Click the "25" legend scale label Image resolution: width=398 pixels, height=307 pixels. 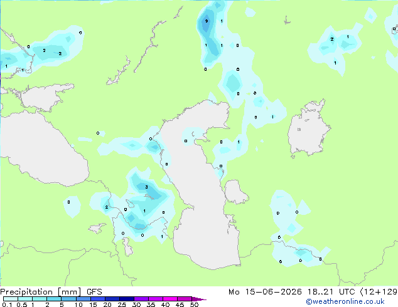[x=122, y=304]
